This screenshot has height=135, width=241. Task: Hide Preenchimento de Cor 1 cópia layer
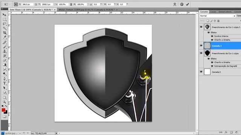[x=201, y=53]
